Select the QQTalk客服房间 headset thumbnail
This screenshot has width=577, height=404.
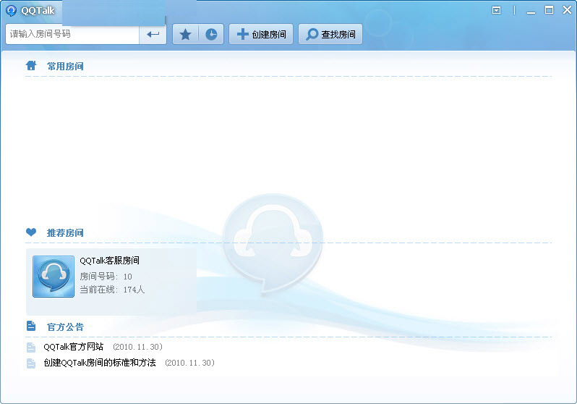pos(54,277)
